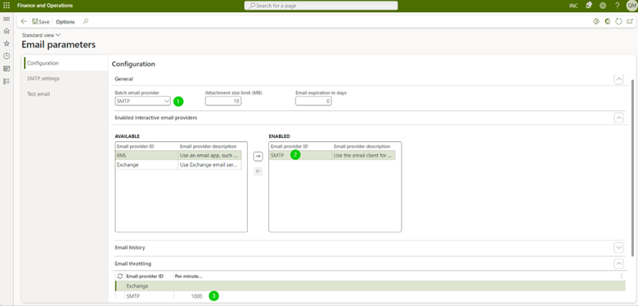This screenshot has width=638, height=306.
Task: Save the email parameters
Action: [x=41, y=22]
